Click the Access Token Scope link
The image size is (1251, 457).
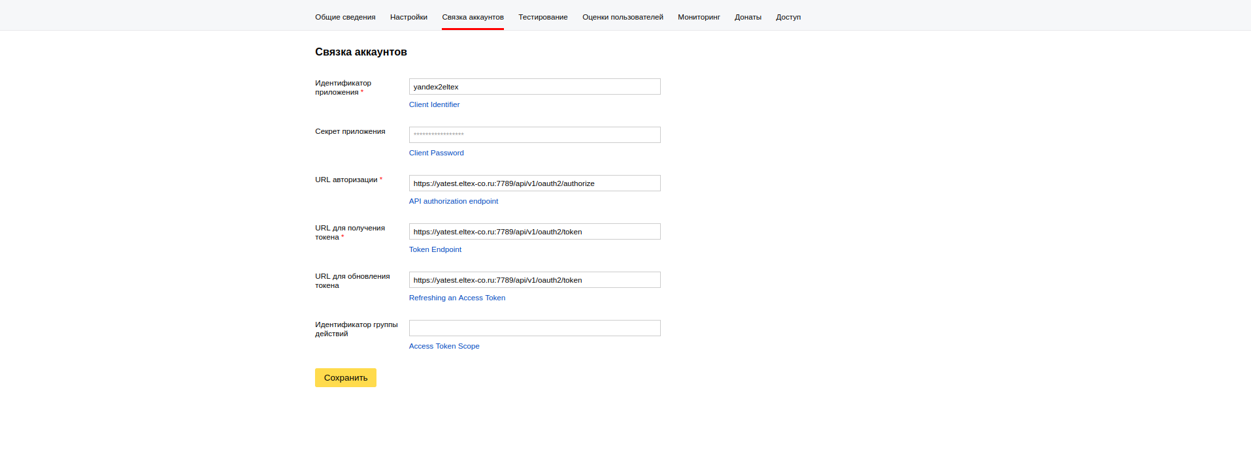tap(444, 346)
